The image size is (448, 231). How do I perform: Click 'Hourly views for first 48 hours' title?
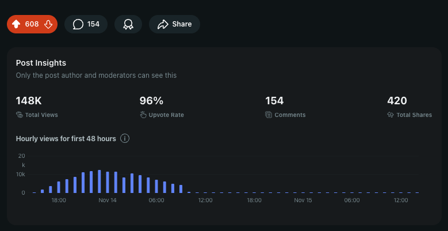click(66, 139)
